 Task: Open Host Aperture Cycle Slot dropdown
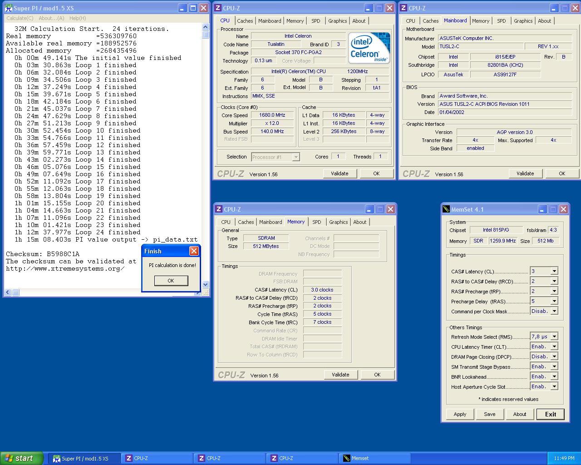(x=554, y=386)
